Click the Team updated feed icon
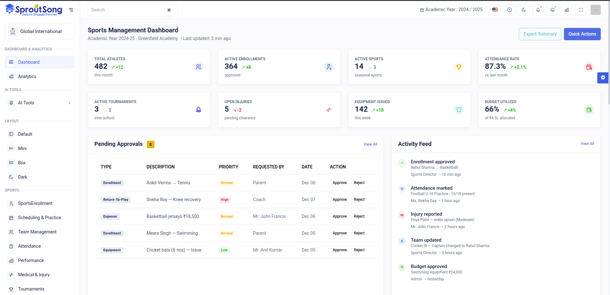The height and width of the screenshot is (295, 610). (x=402, y=241)
